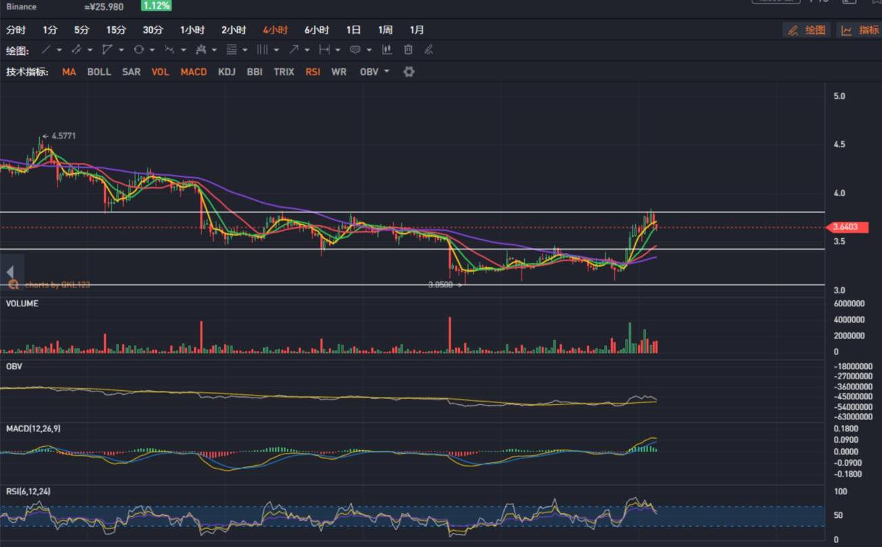Click the 3.6403 current price marker
The height and width of the screenshot is (547, 882).
847,227
